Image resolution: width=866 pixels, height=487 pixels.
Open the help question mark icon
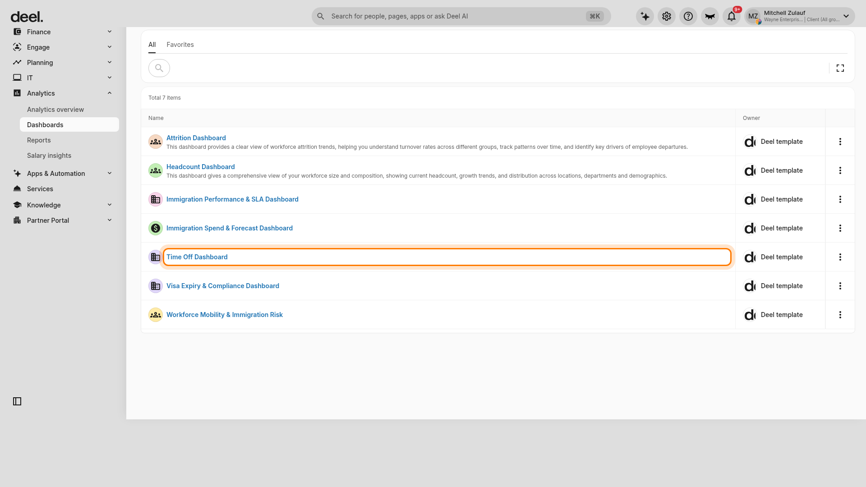(688, 16)
